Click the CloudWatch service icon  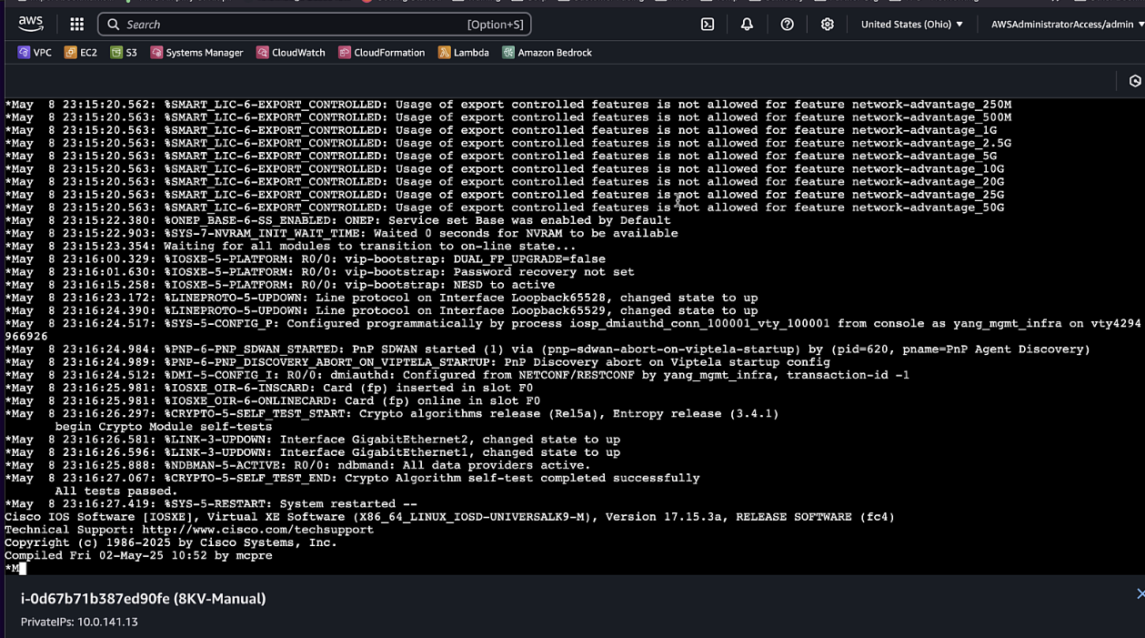[x=262, y=53]
